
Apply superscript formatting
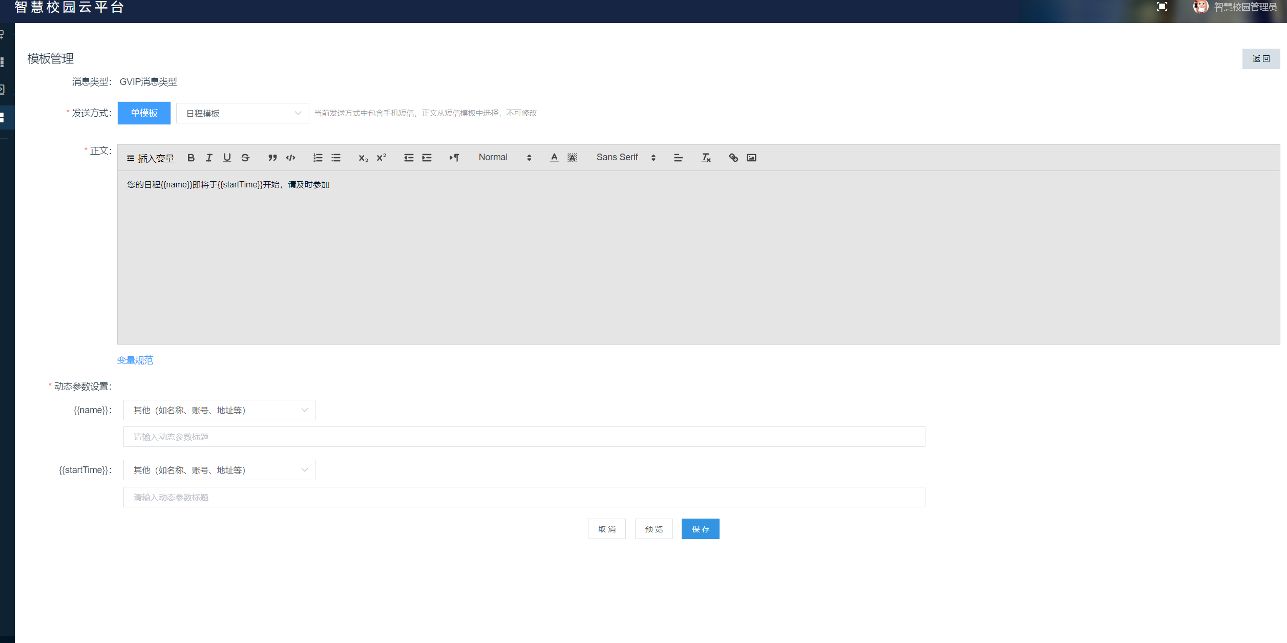tap(382, 158)
